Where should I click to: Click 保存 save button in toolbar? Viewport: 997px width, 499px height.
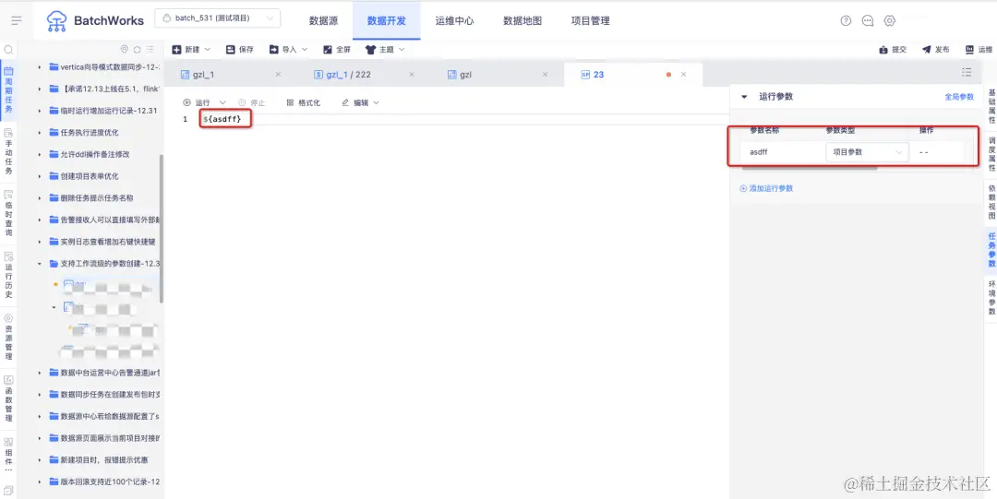coord(240,49)
